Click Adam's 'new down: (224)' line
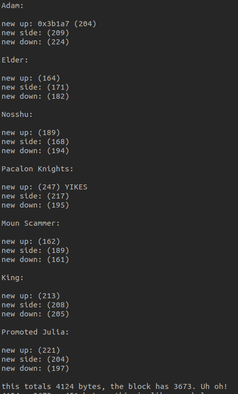 coord(35,42)
